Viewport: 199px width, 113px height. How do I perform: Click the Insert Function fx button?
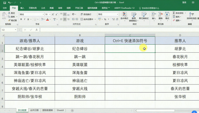37,30
